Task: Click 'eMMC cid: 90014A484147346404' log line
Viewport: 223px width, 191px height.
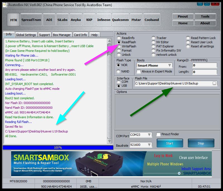Action: click(x=28, y=112)
